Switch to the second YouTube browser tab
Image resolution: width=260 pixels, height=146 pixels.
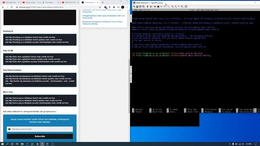point(30,2)
